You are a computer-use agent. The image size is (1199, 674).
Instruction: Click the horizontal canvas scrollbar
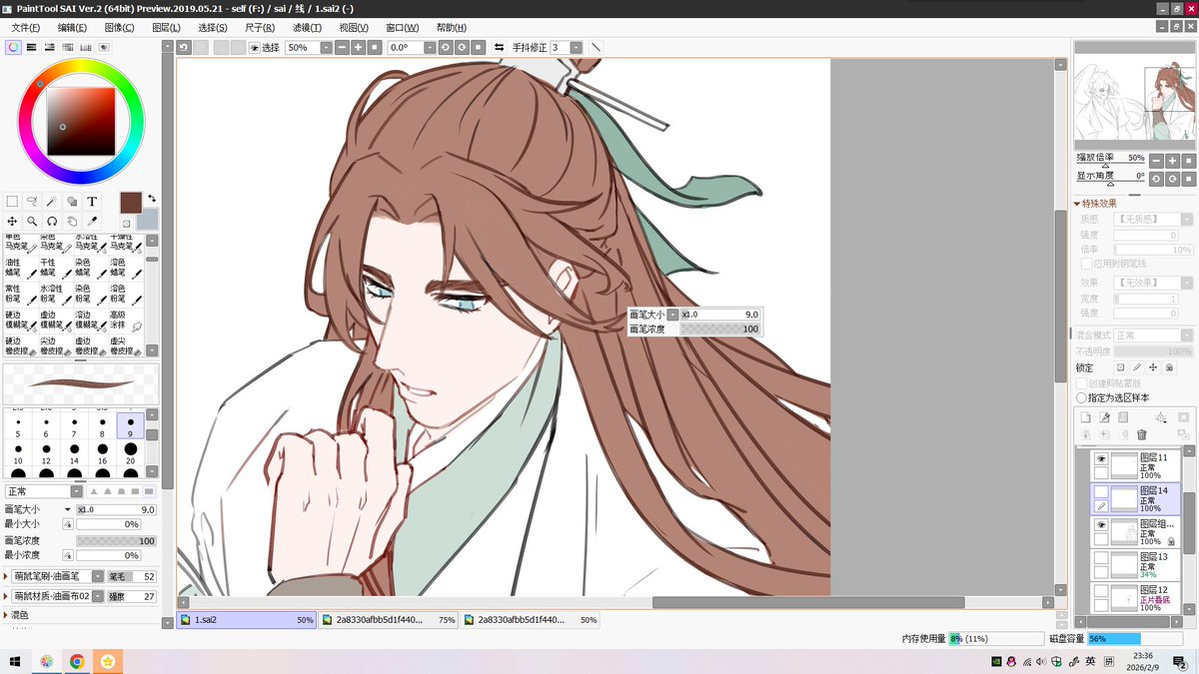pos(807,602)
